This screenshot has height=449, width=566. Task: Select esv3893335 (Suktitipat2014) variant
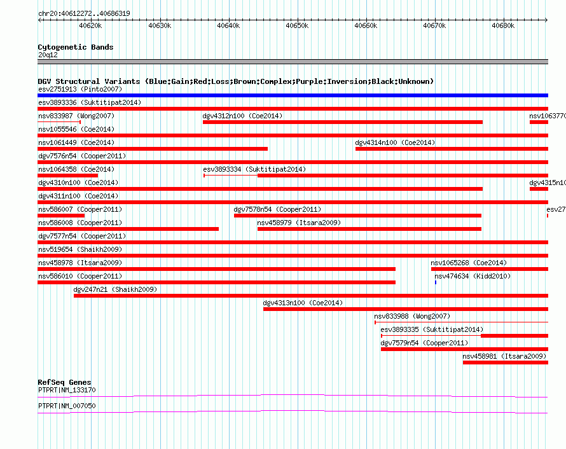432,329
